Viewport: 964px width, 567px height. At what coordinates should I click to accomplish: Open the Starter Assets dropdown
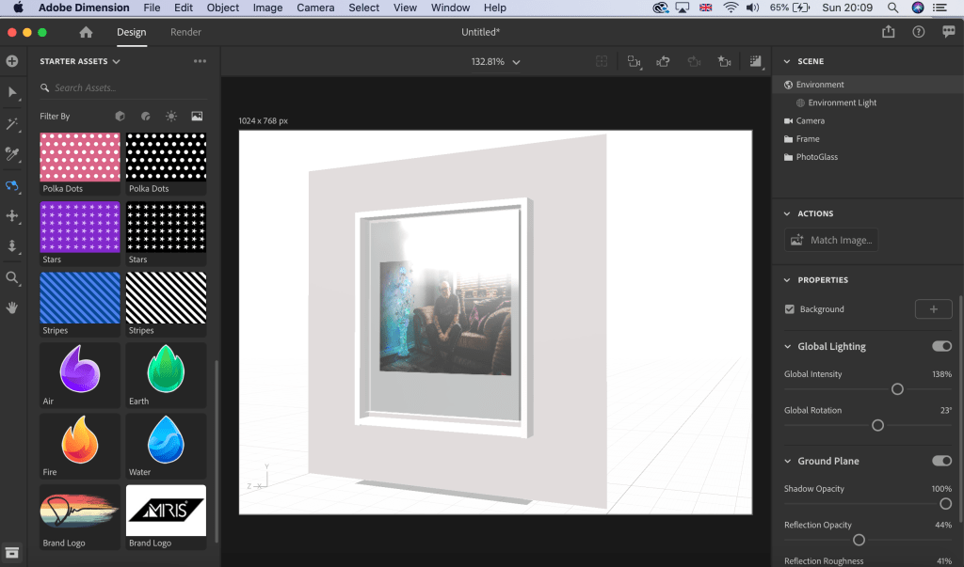click(x=80, y=62)
